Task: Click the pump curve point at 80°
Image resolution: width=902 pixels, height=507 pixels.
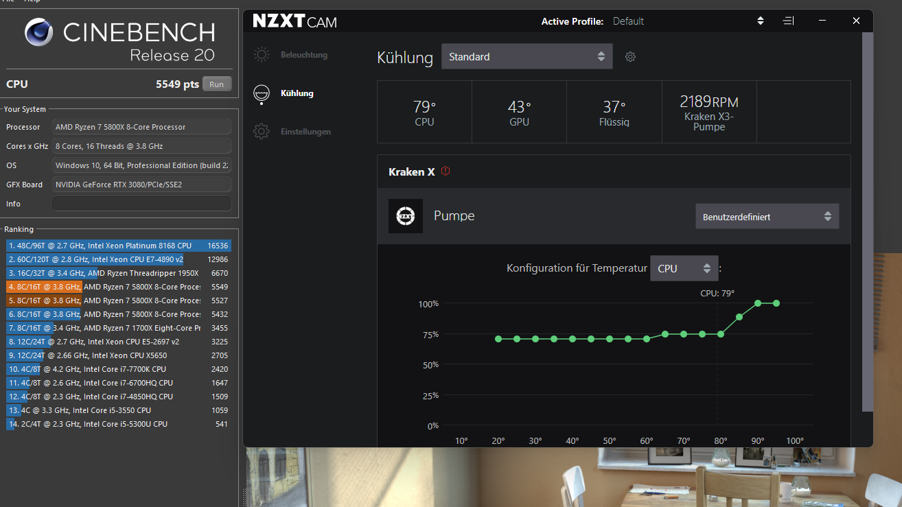Action: click(x=721, y=334)
